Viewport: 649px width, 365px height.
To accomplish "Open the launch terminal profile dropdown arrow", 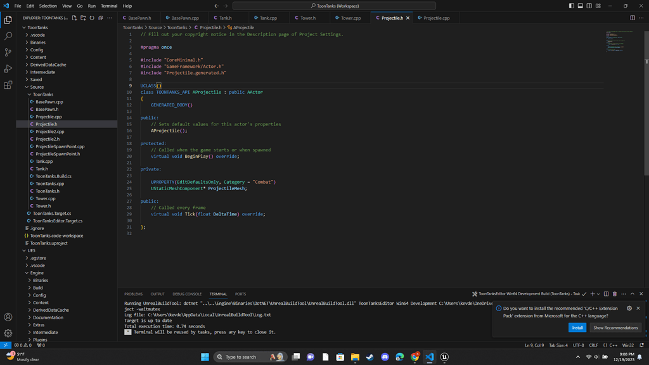I will 598,293.
